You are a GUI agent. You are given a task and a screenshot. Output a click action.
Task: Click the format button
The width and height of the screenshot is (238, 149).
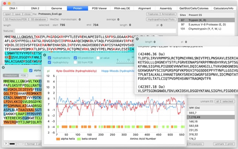click(x=31, y=144)
